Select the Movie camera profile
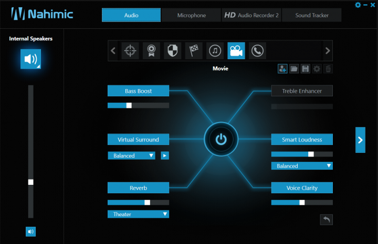378x244 pixels. [x=236, y=51]
